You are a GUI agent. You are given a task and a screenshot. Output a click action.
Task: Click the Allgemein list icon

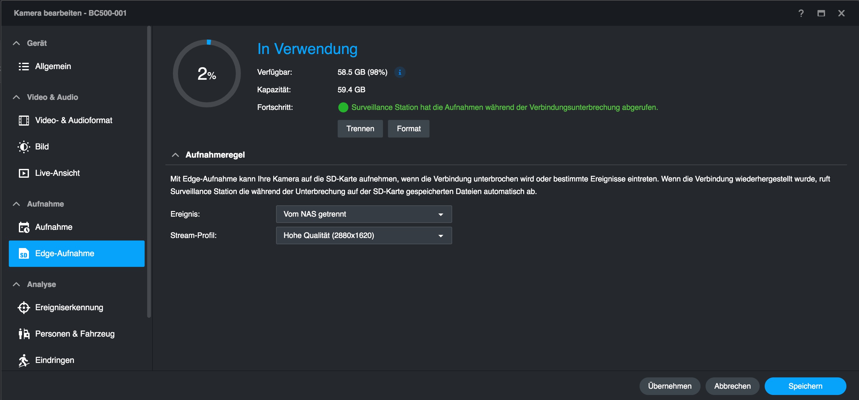[24, 66]
